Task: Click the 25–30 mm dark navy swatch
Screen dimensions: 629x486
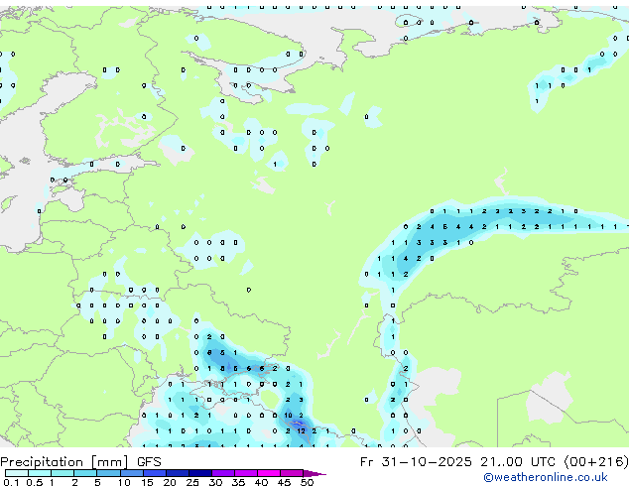Action: [x=200, y=473]
